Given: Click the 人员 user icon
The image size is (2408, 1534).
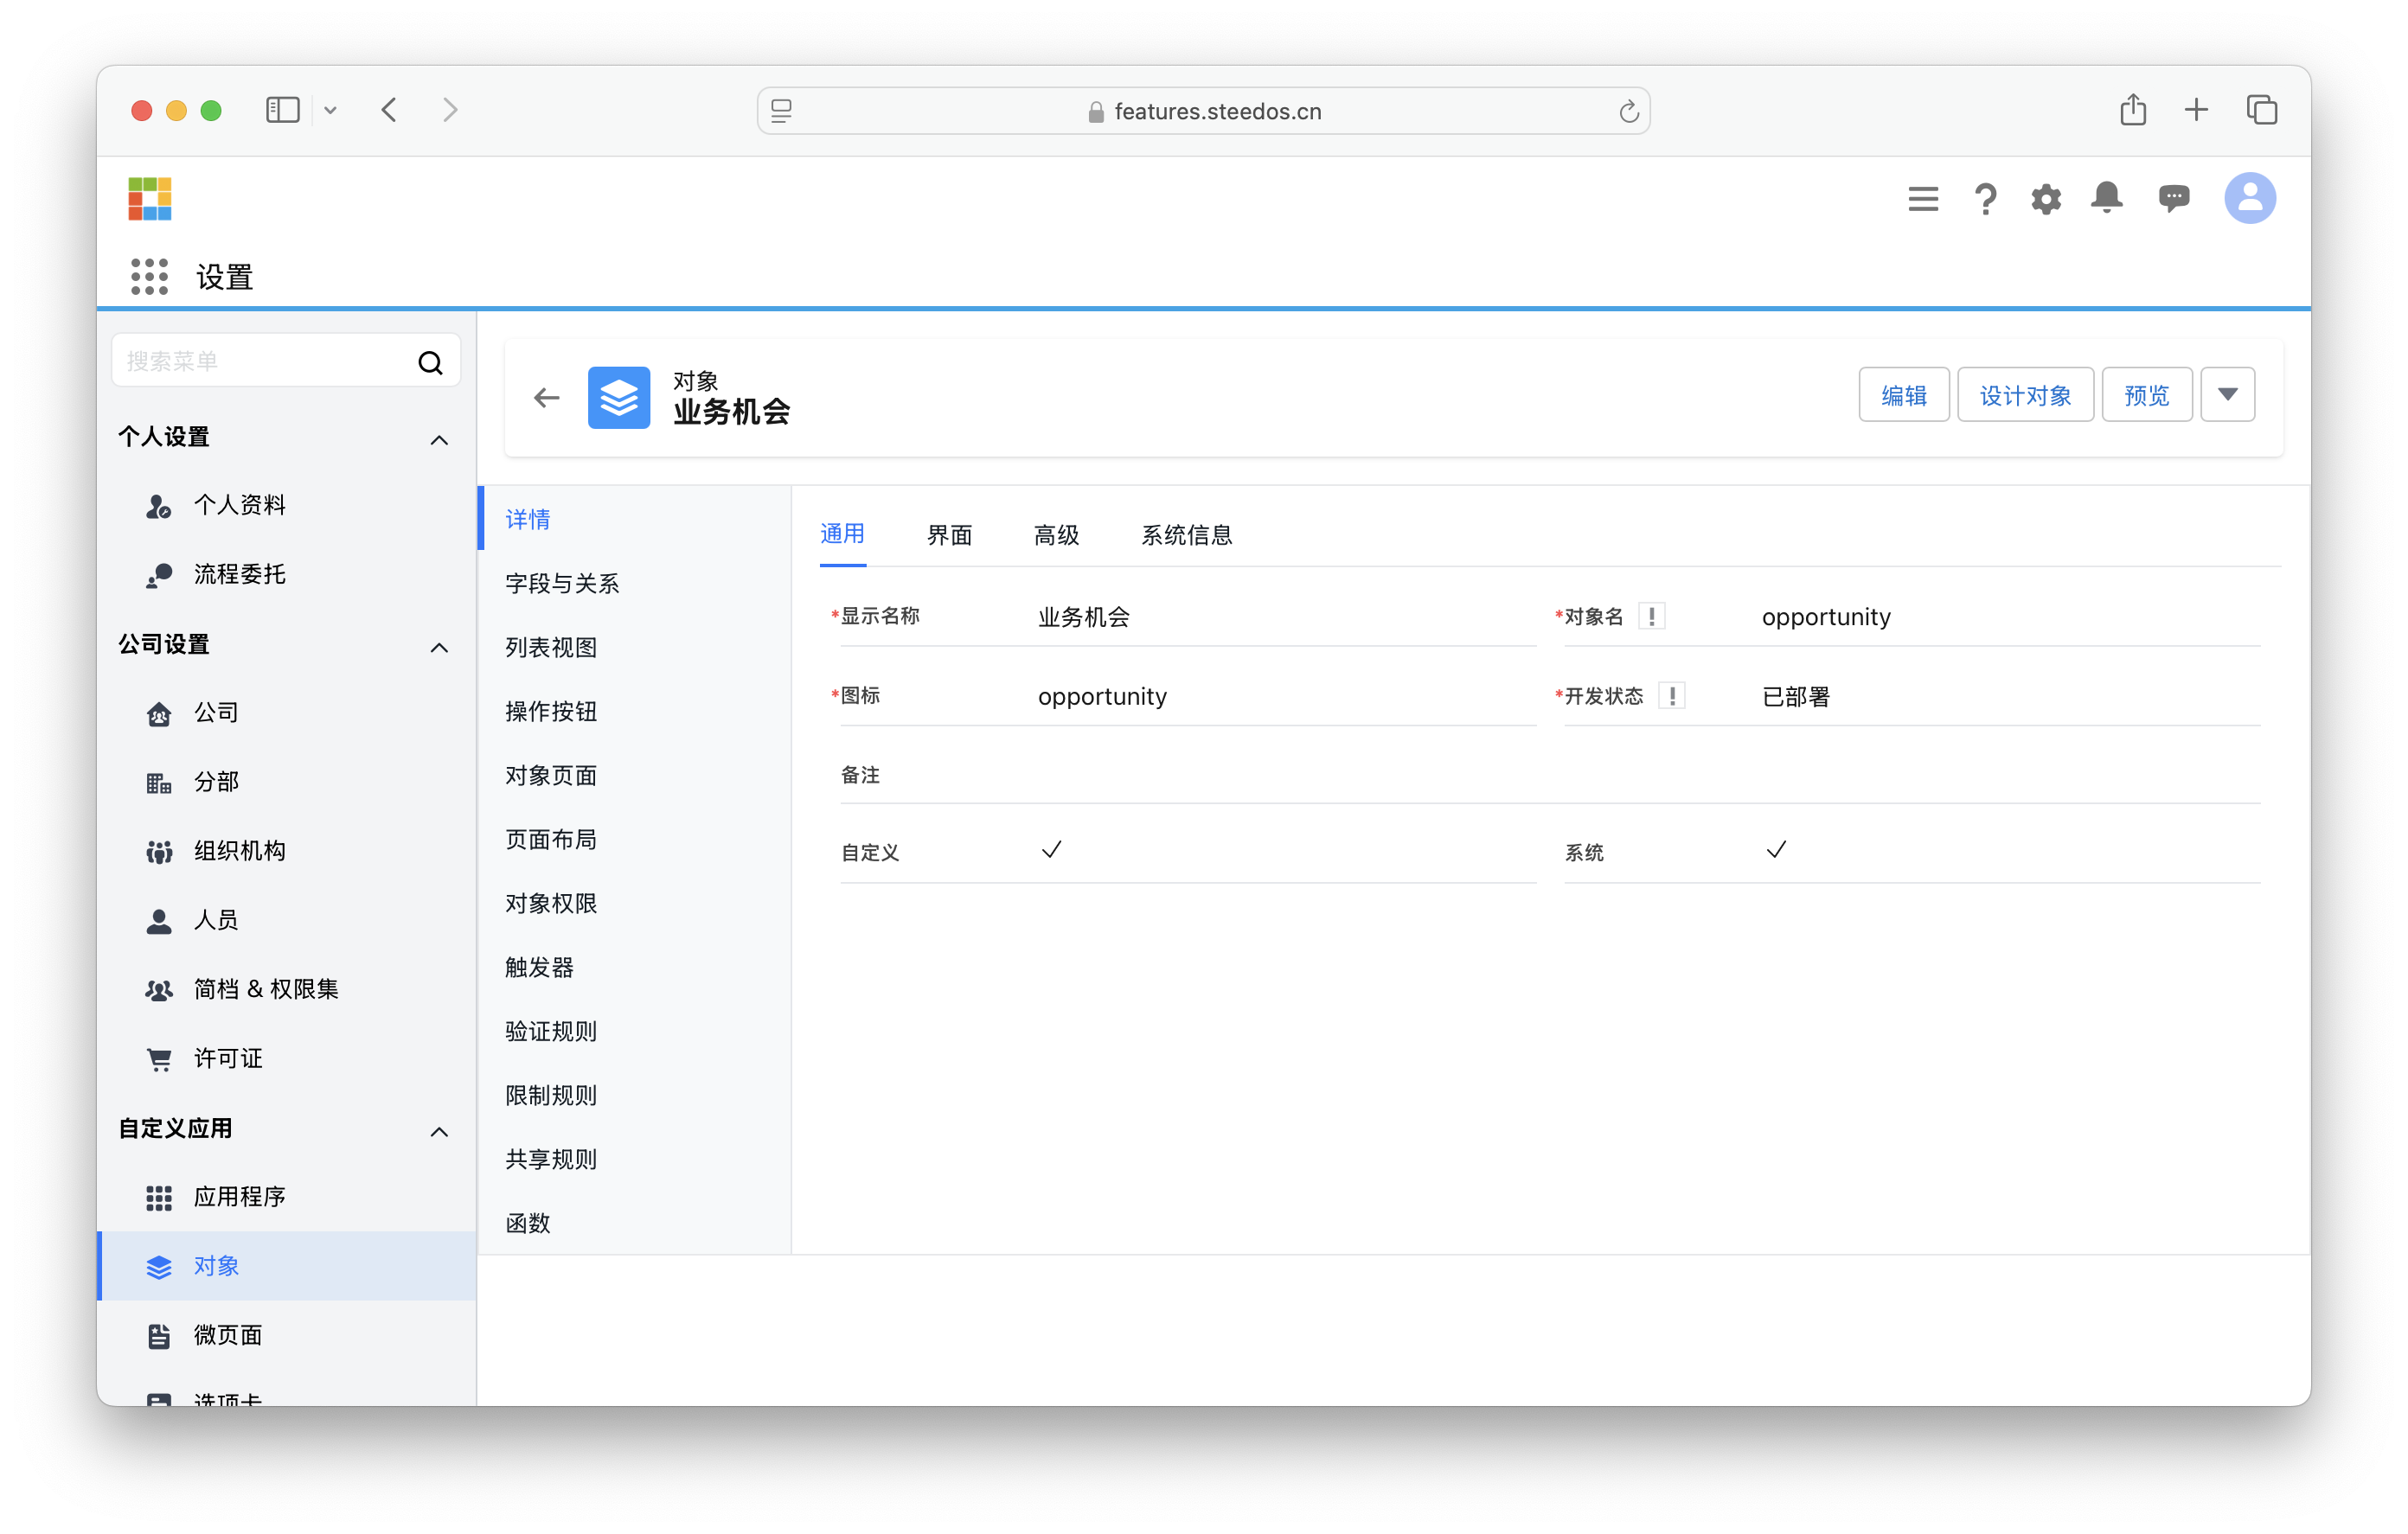Looking at the screenshot, I should point(159,920).
